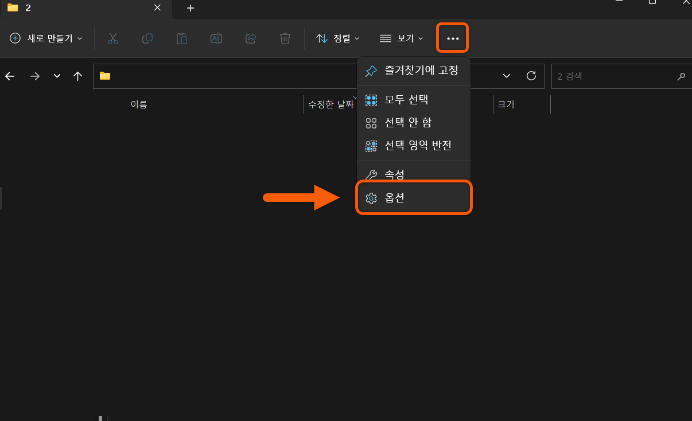Click the Cut icon on the toolbar
Image resolution: width=692 pixels, height=421 pixels.
(x=112, y=38)
